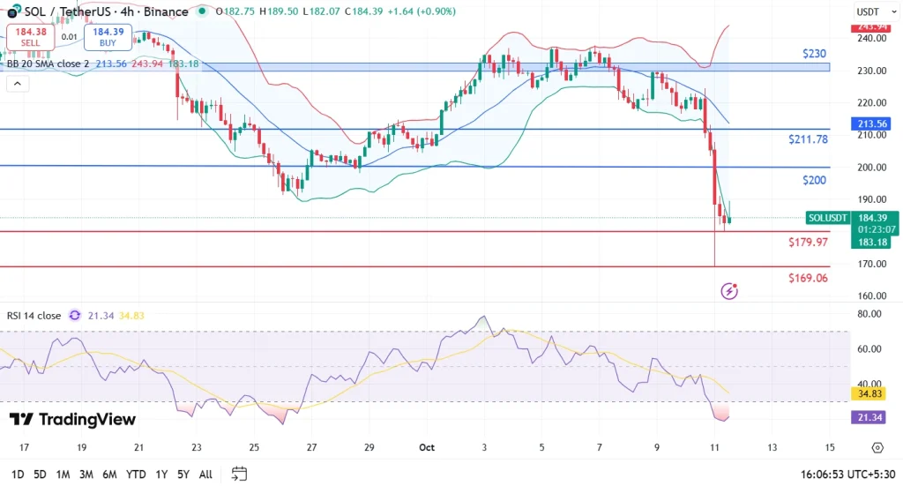Click the TradingView logo

[x=72, y=419]
